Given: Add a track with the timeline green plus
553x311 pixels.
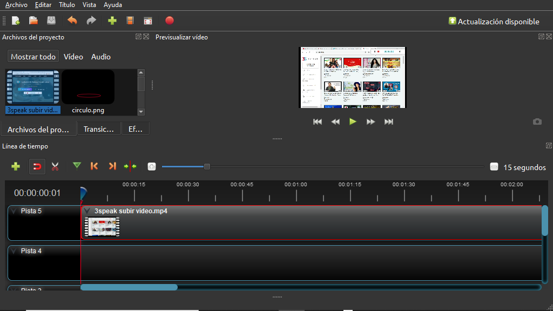Looking at the screenshot, I should click(x=16, y=166).
